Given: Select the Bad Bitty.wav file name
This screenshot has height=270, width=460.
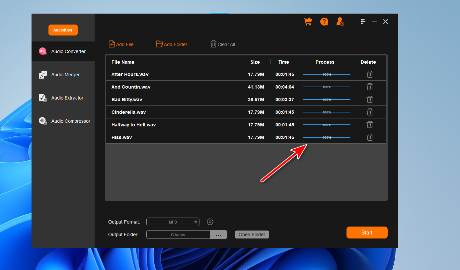Looking at the screenshot, I should 127,100.
